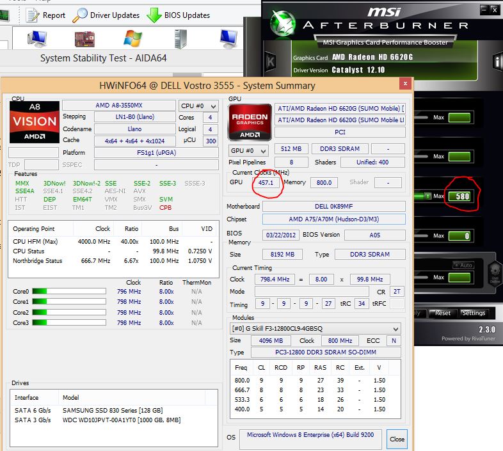Screen dimensions: 503x451
Task: Click the Core0 796 MHz clock value
Action: 129,292
